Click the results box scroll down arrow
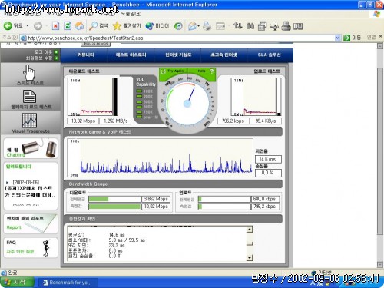The image size is (384, 288). 250,257
